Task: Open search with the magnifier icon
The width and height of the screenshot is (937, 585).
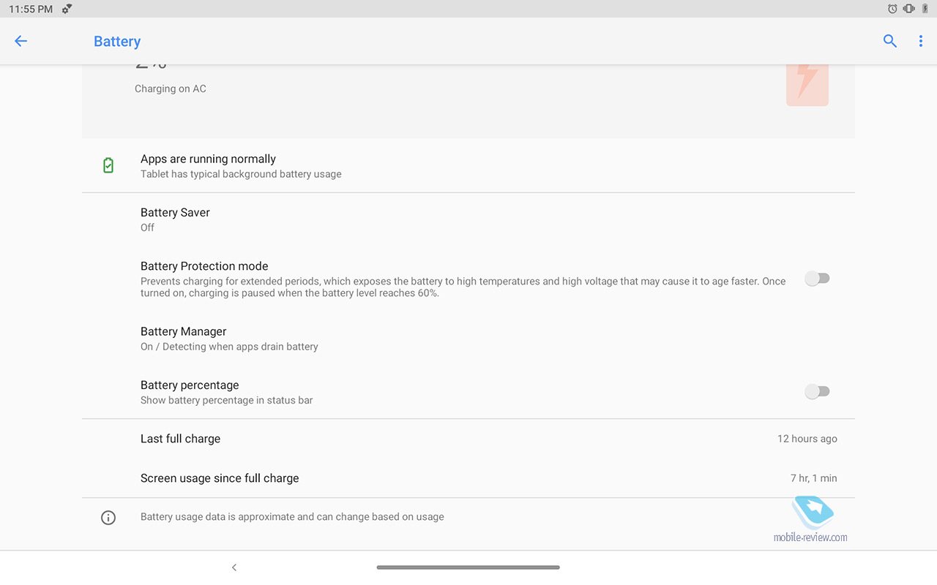Action: coord(889,41)
